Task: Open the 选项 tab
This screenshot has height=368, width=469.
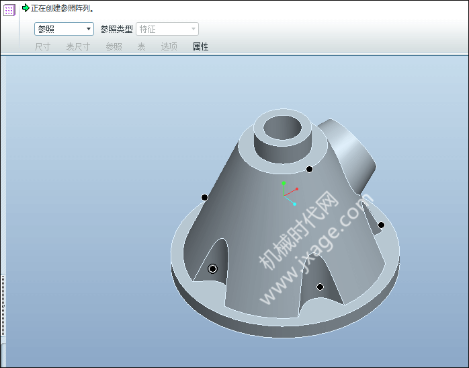Action: coord(169,46)
